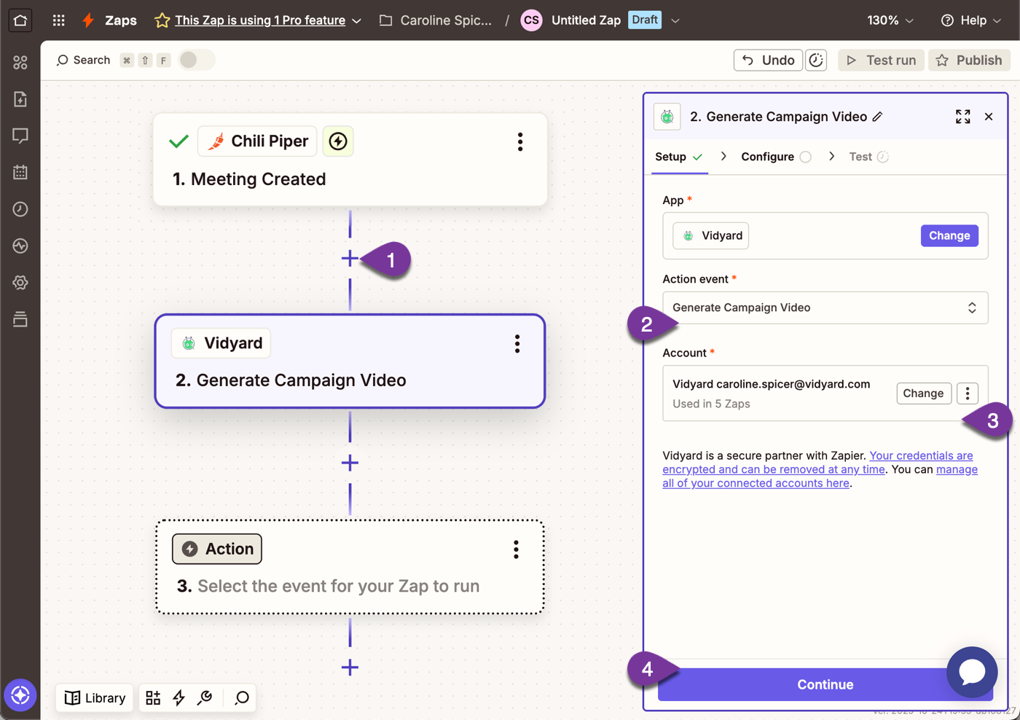Open manage all connected accounts link
1020x720 pixels.
click(756, 483)
